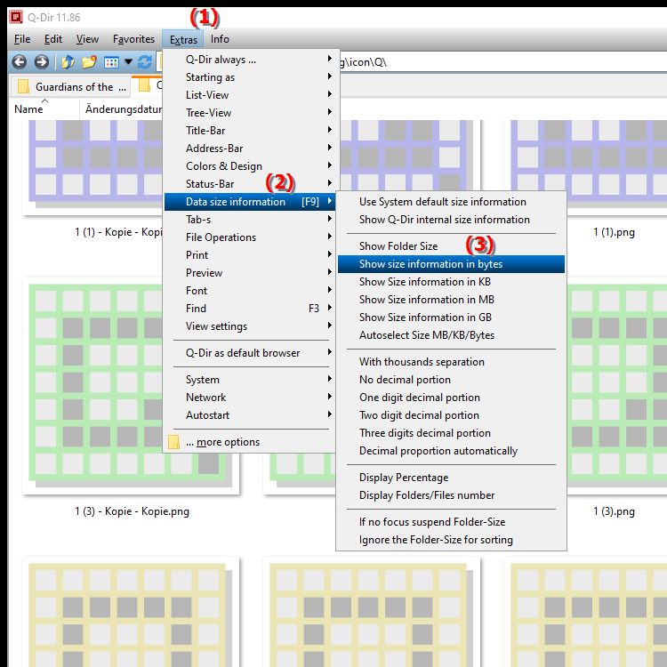667x667 pixels.
Task: Open the File menu
Action: click(x=22, y=39)
